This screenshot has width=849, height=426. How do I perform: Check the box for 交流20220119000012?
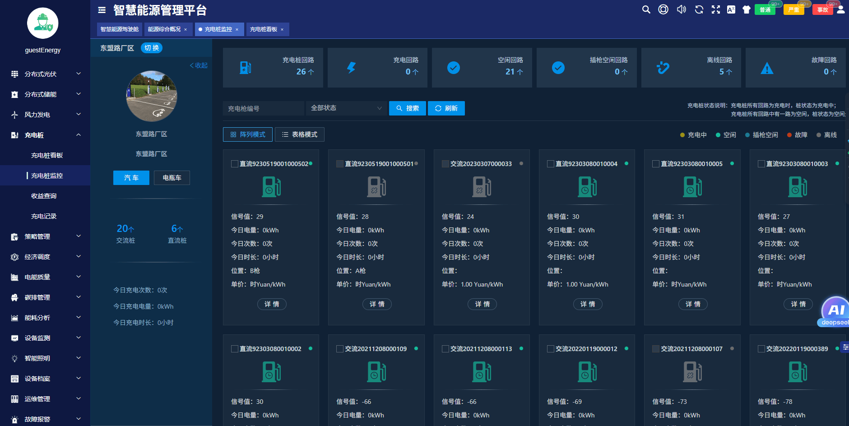pos(551,349)
